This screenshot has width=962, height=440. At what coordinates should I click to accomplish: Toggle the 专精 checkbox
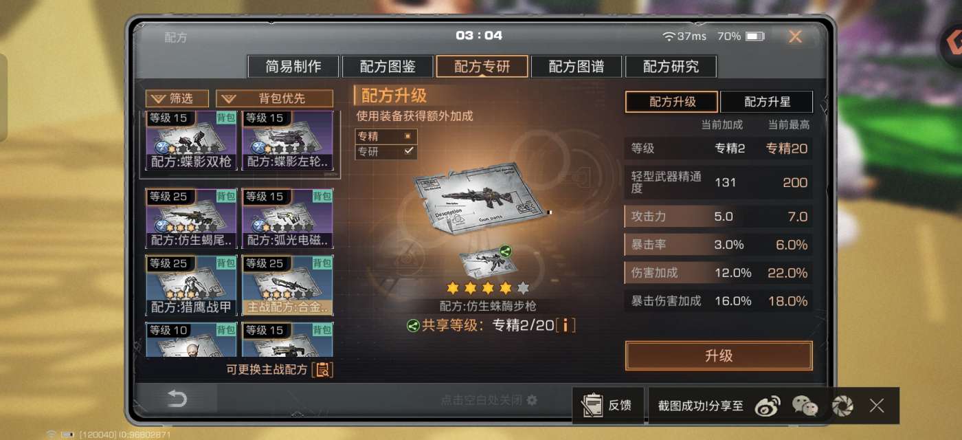pos(407,136)
